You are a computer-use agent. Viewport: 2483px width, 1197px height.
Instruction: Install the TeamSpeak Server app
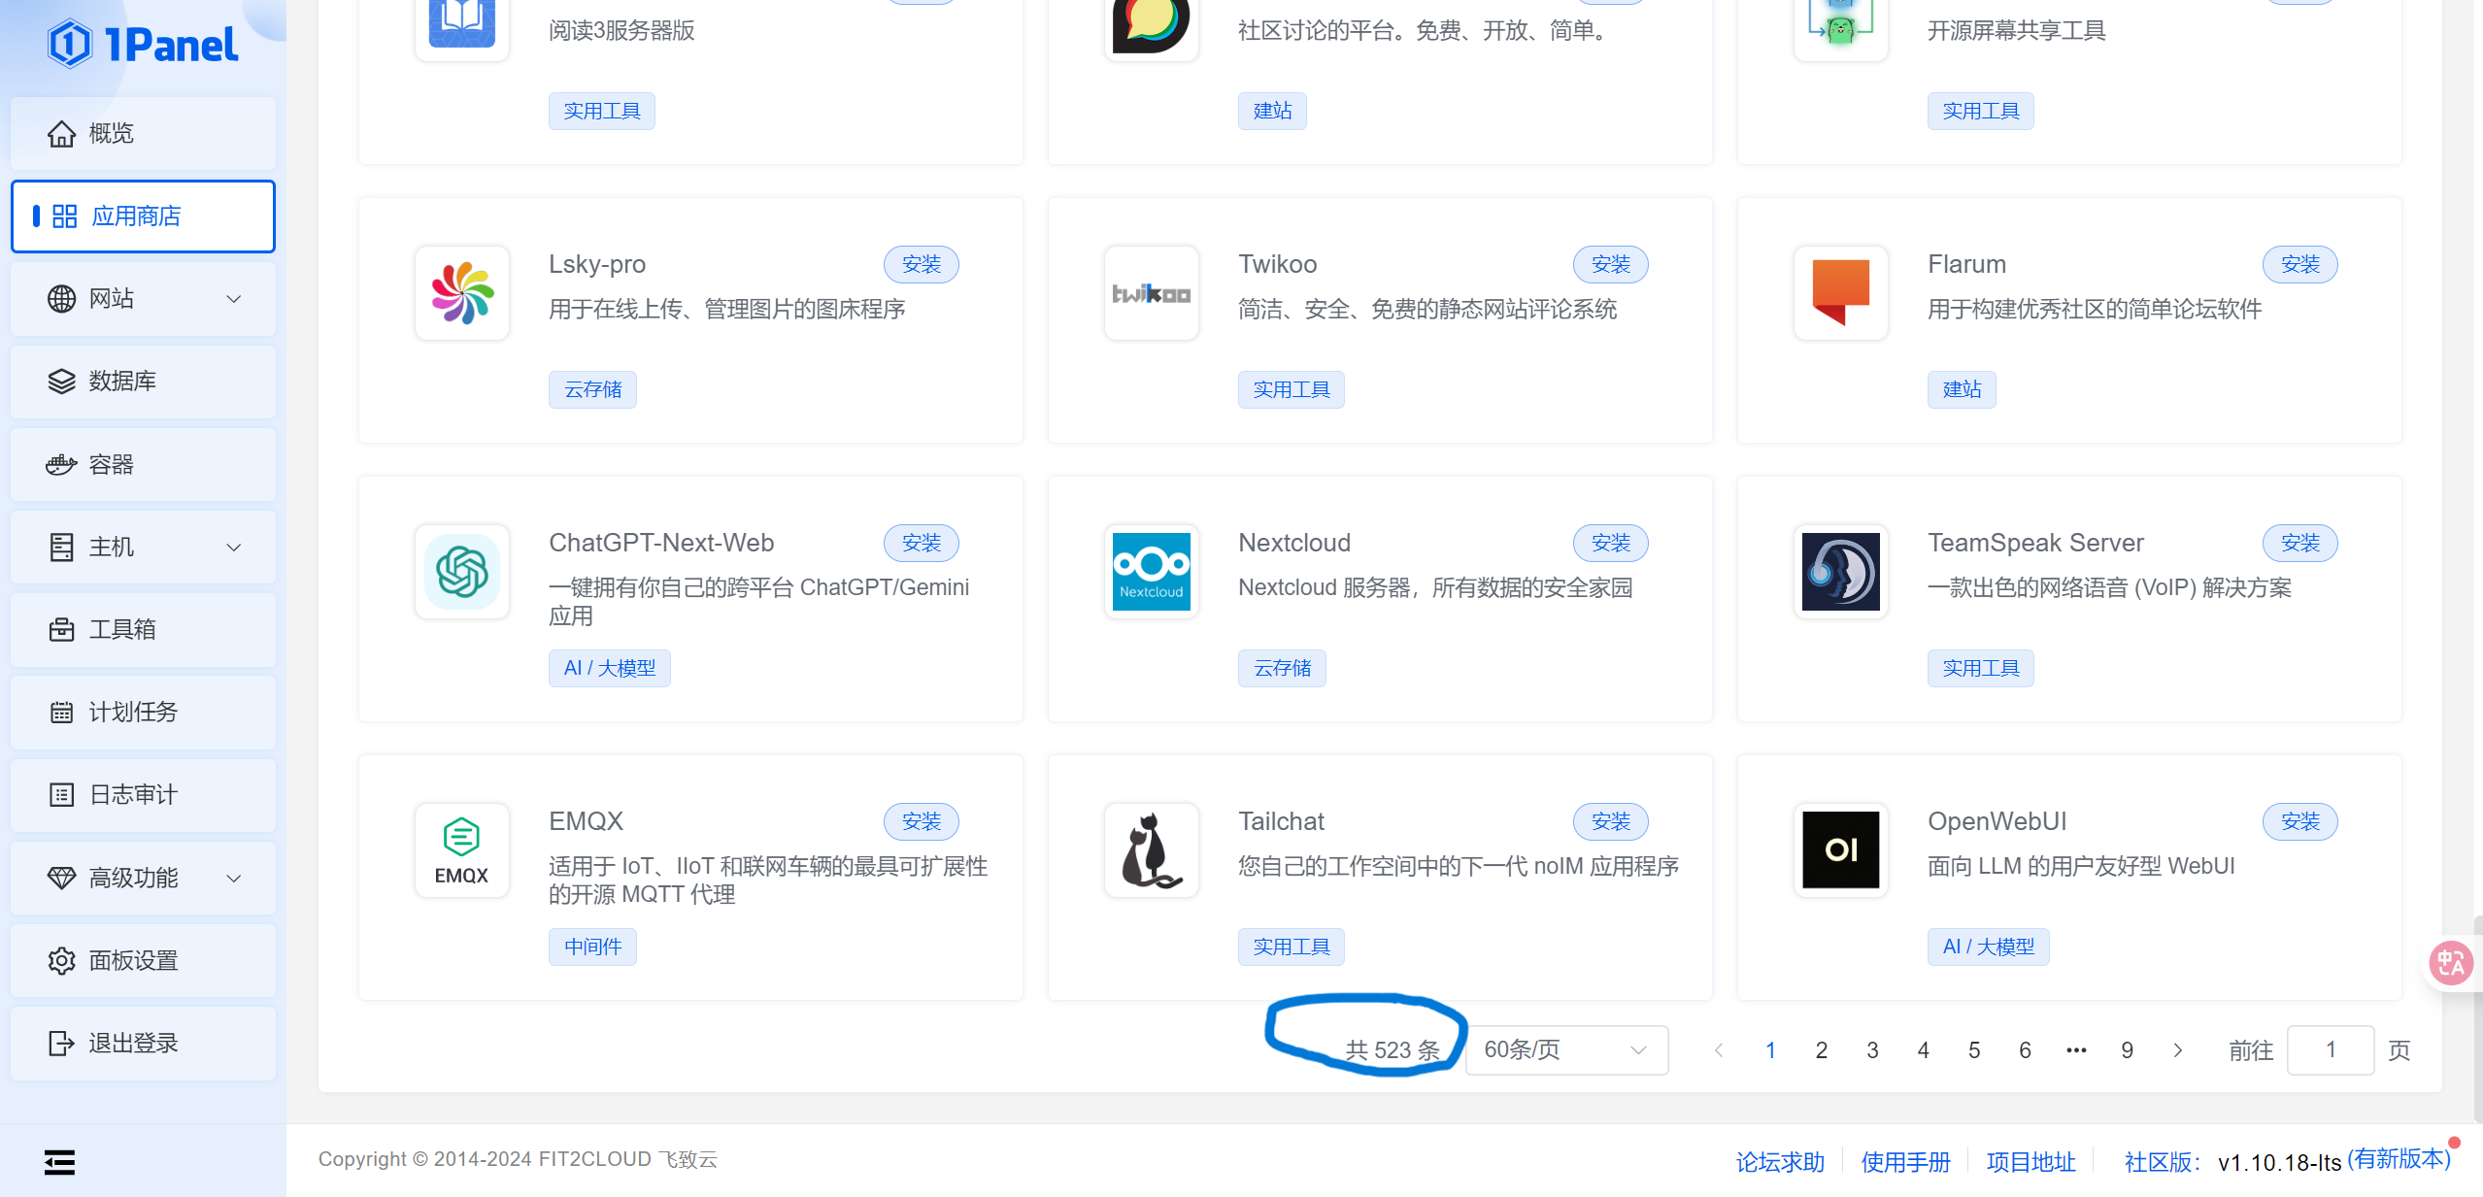pyautogui.click(x=2299, y=543)
